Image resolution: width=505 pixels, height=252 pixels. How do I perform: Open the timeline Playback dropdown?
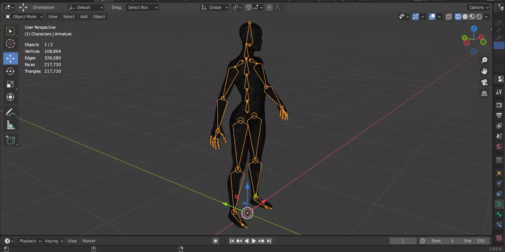pyautogui.click(x=30, y=241)
